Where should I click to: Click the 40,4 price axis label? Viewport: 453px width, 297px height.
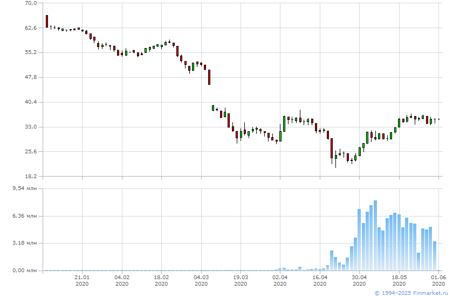[x=31, y=102]
